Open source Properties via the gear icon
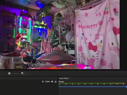127x95 pixels. click(9, 73)
